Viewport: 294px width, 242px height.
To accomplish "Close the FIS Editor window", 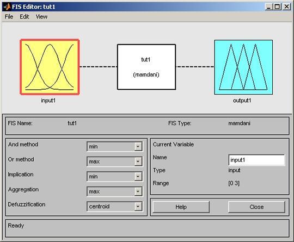I will tap(286, 7).
